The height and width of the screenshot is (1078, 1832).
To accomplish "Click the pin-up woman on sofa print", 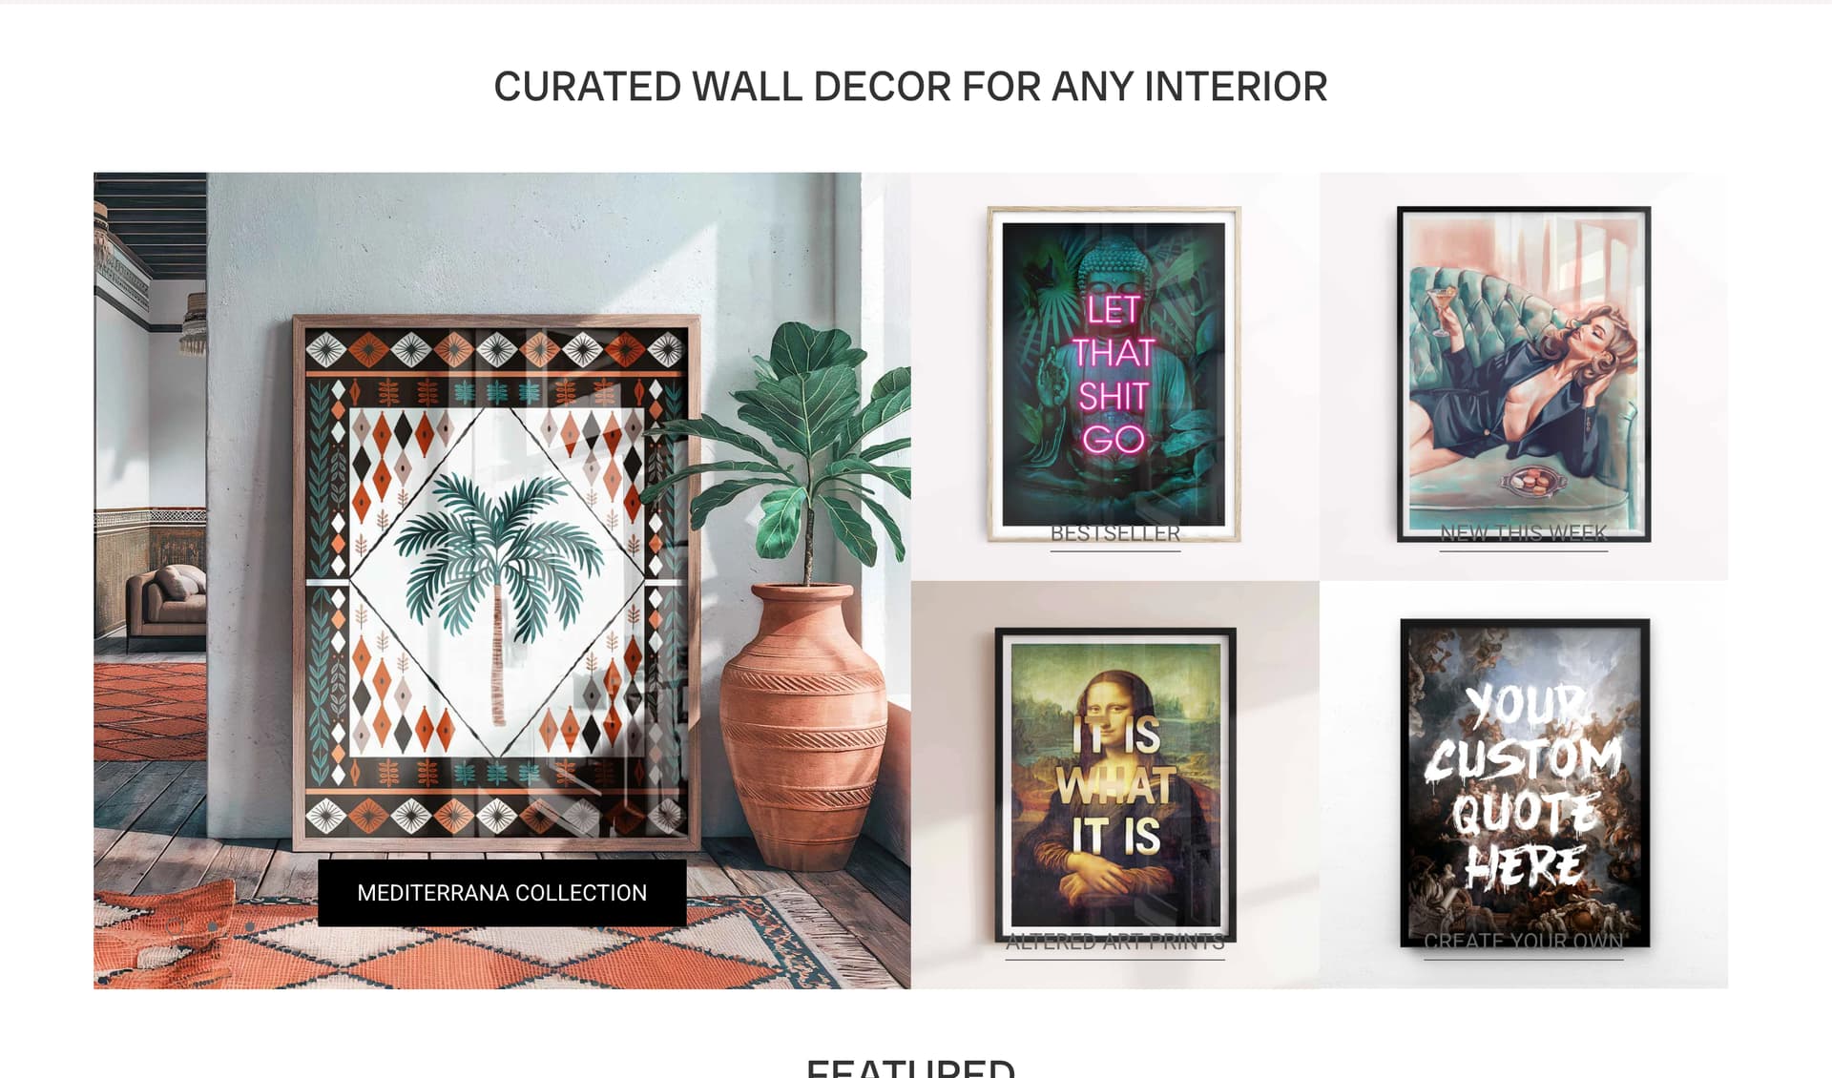I will pos(1524,374).
